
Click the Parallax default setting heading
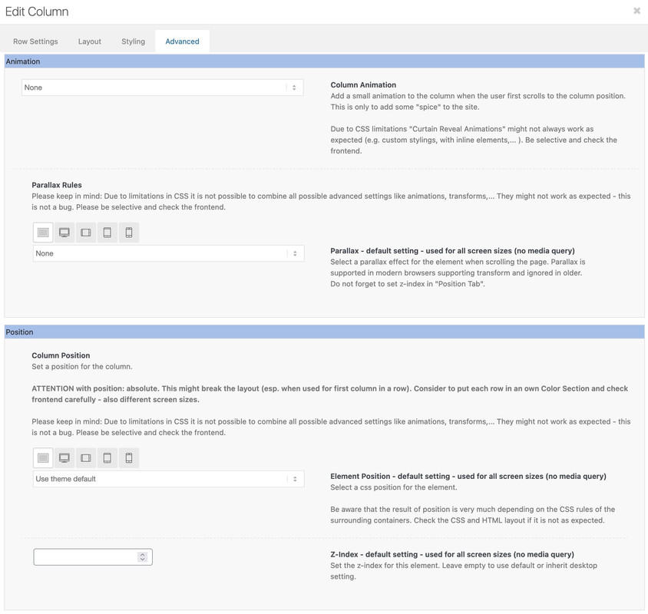click(x=452, y=251)
